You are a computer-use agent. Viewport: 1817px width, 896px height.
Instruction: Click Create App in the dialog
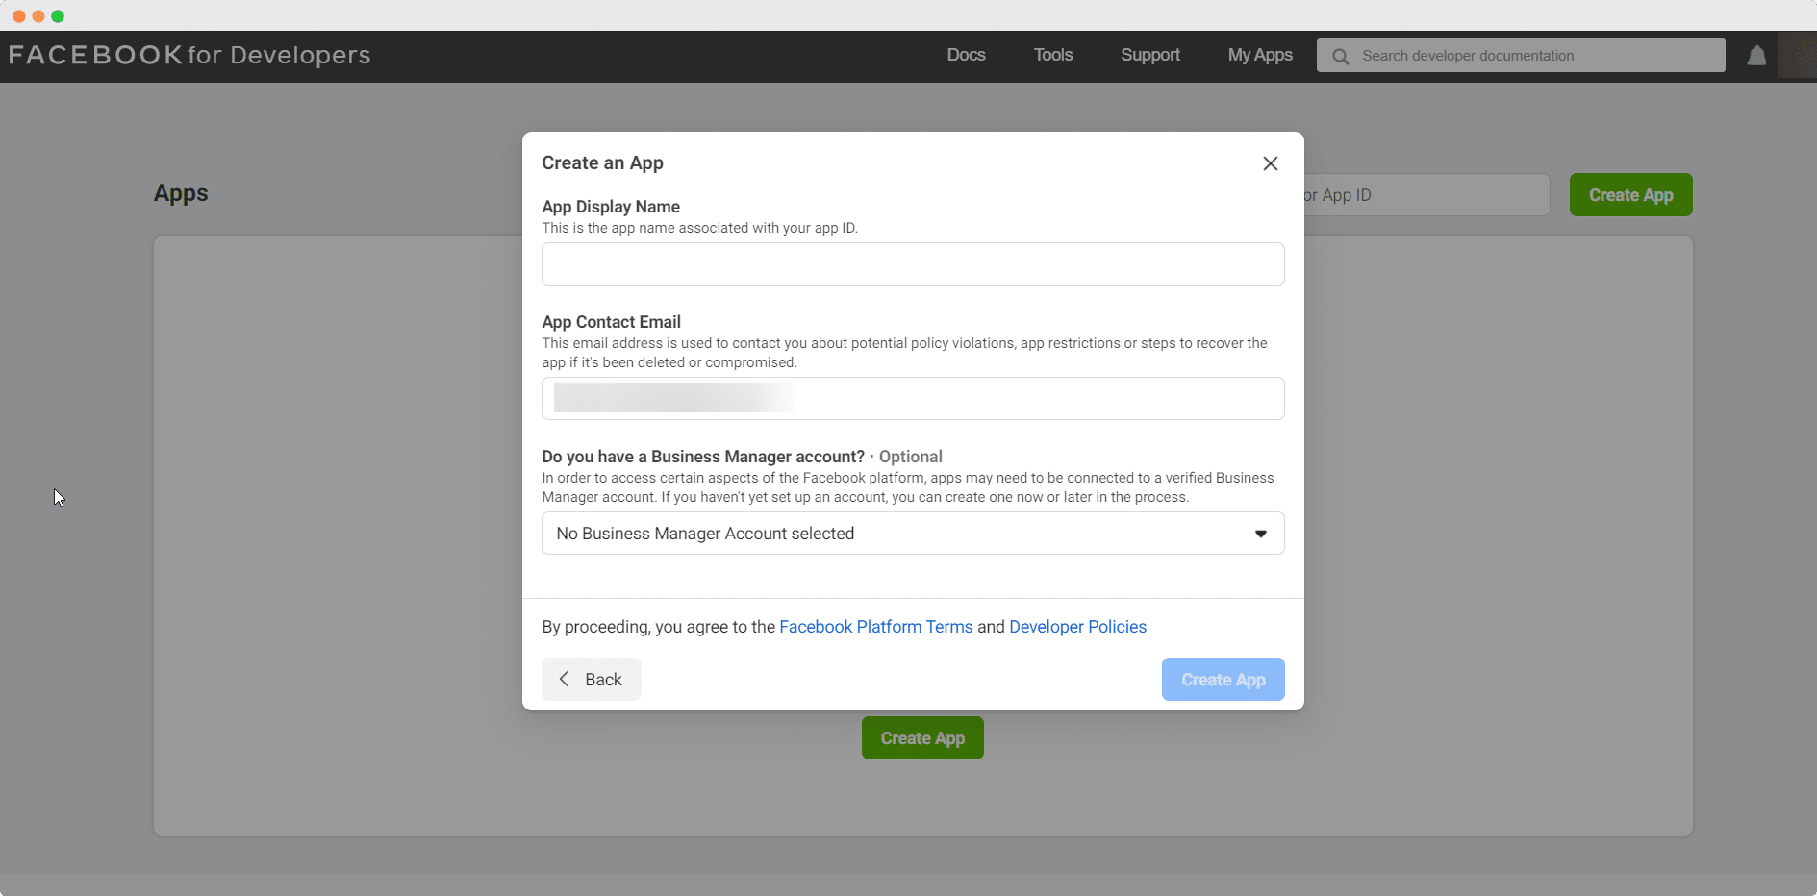1224,679
